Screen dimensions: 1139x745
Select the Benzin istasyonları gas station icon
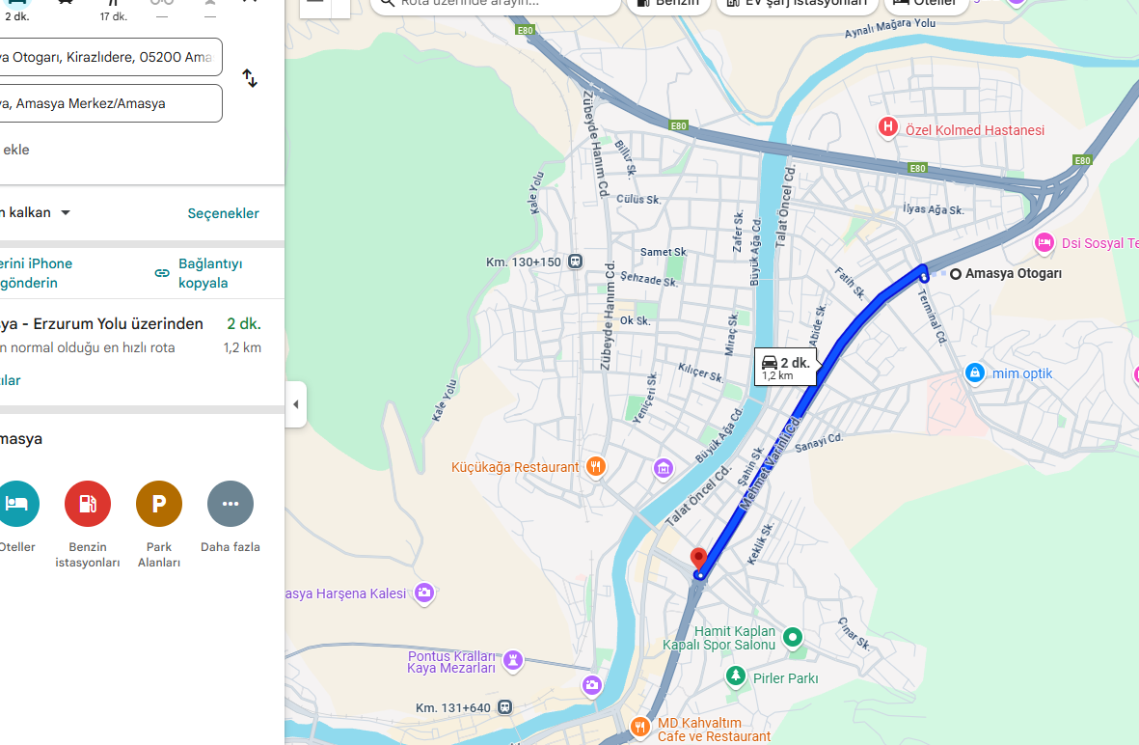pyautogui.click(x=88, y=504)
